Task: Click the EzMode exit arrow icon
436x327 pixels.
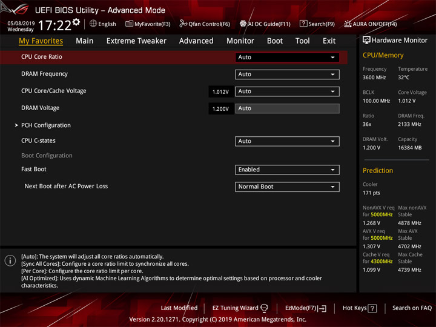Action: pyautogui.click(x=323, y=308)
